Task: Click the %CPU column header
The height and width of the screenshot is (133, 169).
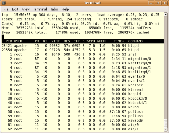Action: coord(91,41)
